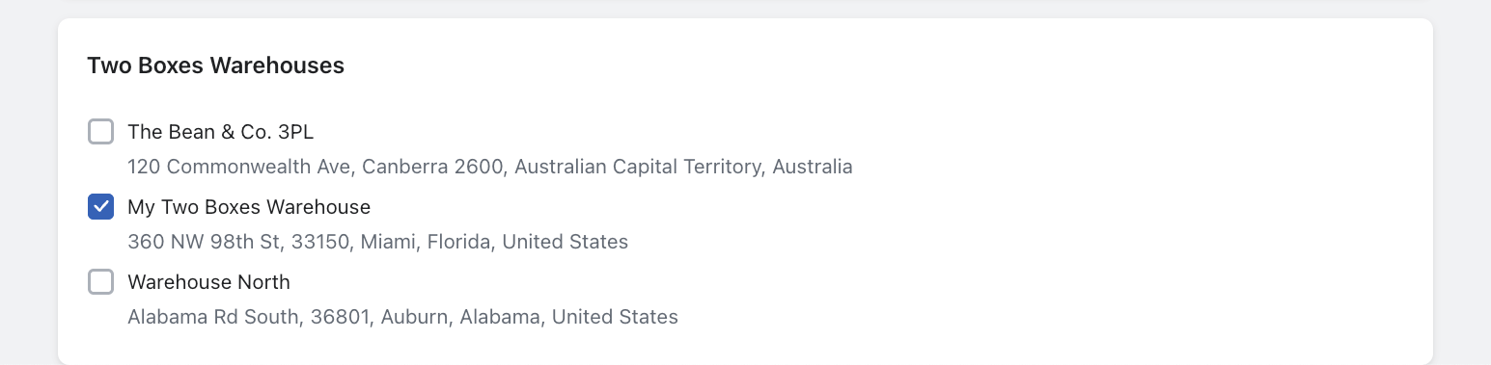This screenshot has width=1491, height=365.
Task: Click the Two Boxes Warehouses heading
Action: pyautogui.click(x=216, y=65)
